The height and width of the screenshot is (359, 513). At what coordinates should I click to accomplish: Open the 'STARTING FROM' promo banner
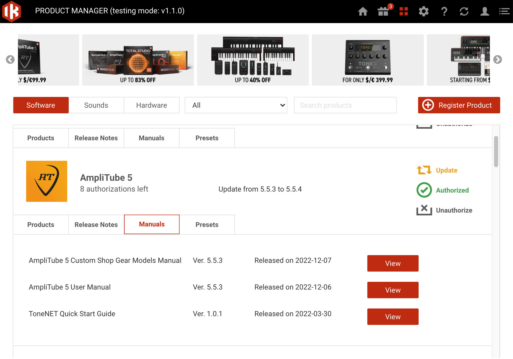458,60
